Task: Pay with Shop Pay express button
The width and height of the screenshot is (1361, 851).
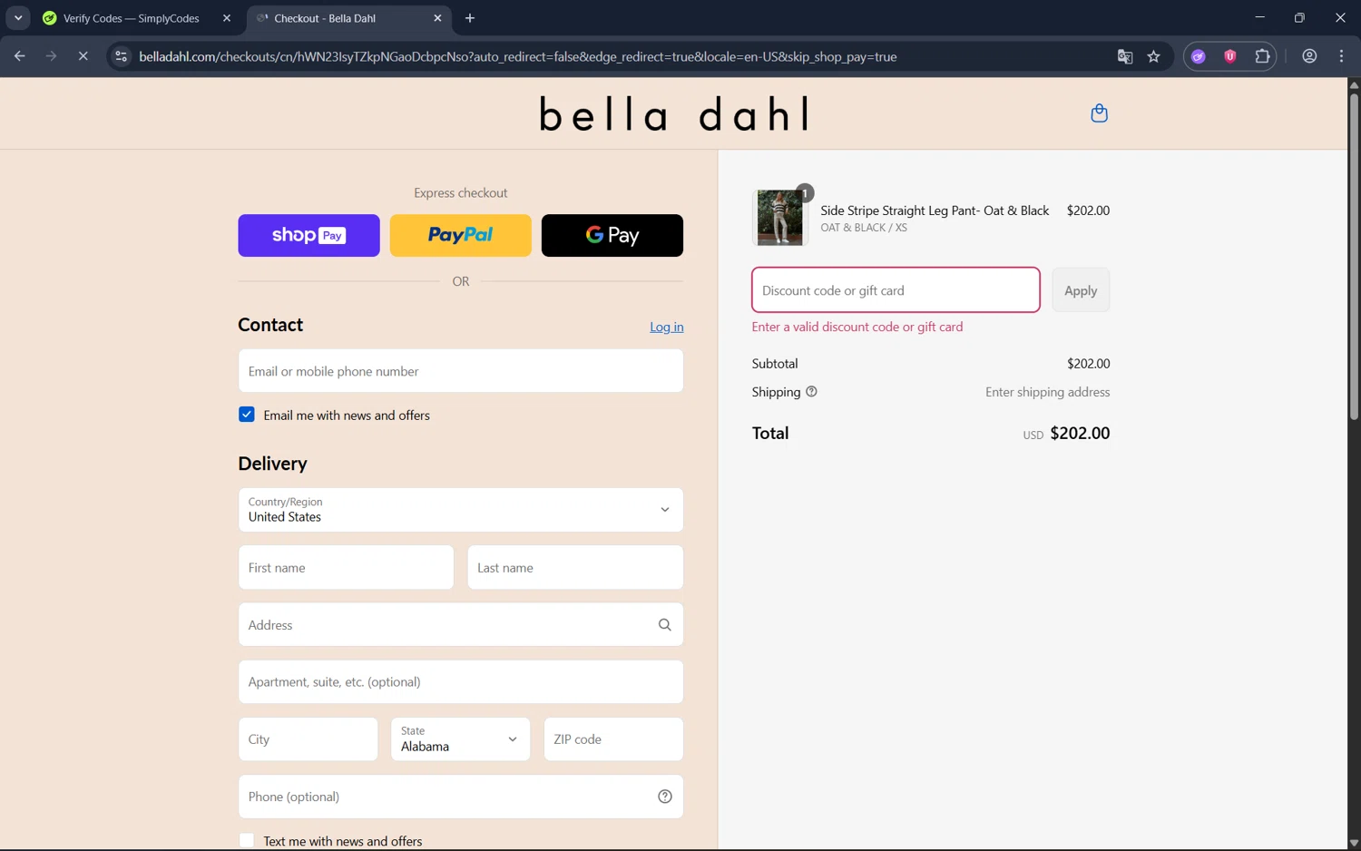Action: click(308, 236)
